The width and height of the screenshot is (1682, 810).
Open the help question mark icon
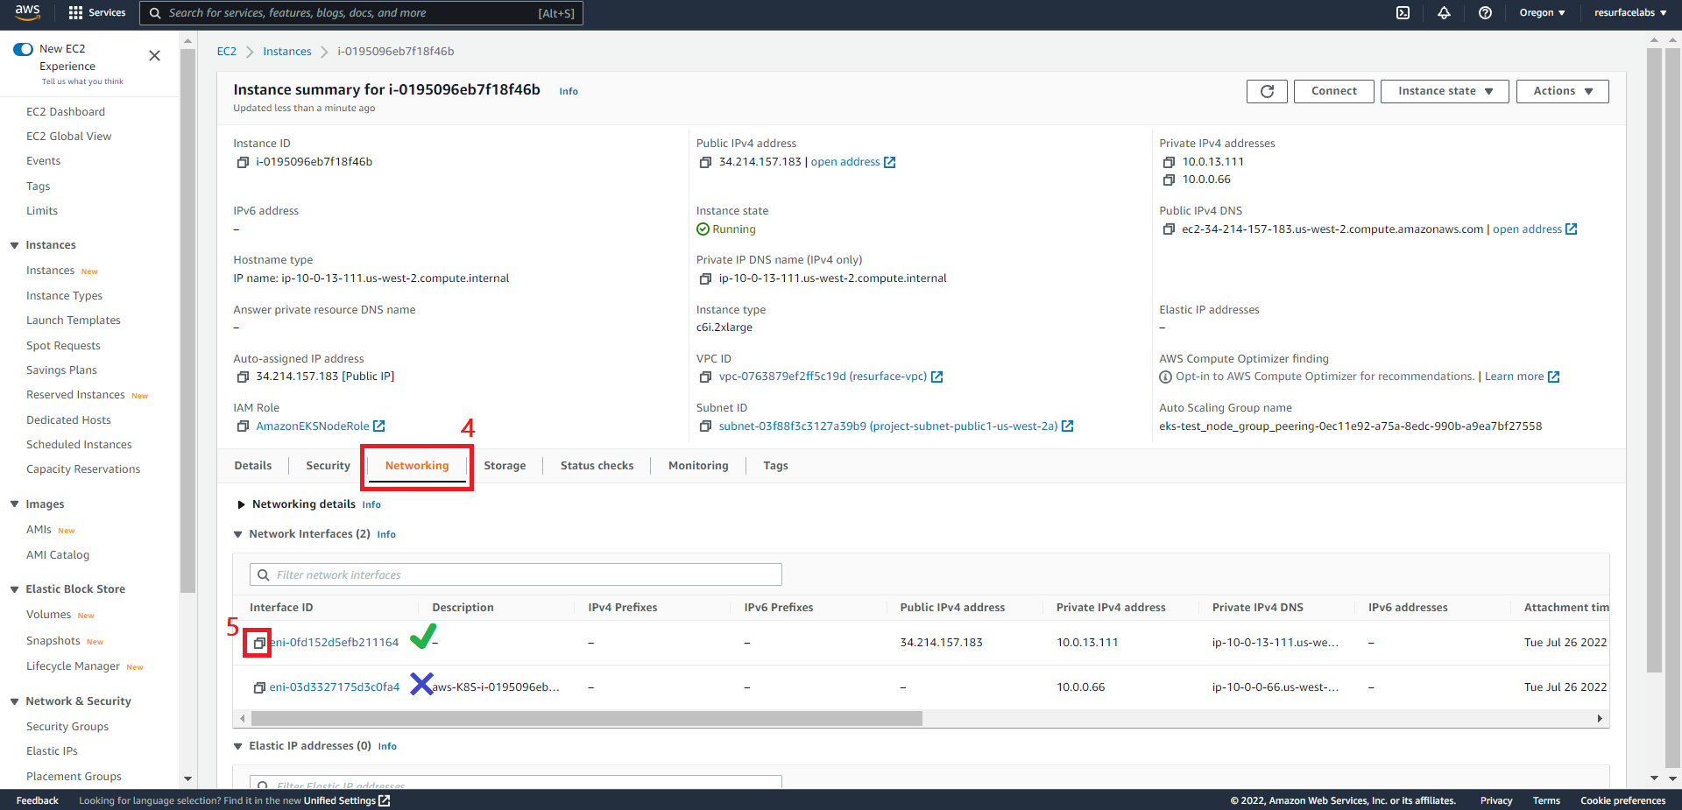pyautogui.click(x=1485, y=13)
